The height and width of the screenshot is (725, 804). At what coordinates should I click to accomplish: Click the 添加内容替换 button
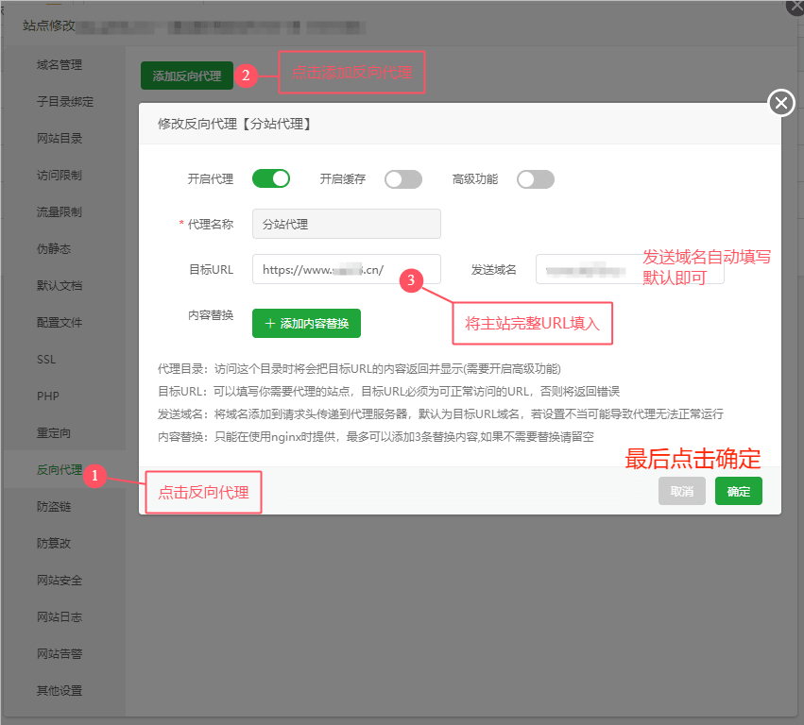coord(306,323)
